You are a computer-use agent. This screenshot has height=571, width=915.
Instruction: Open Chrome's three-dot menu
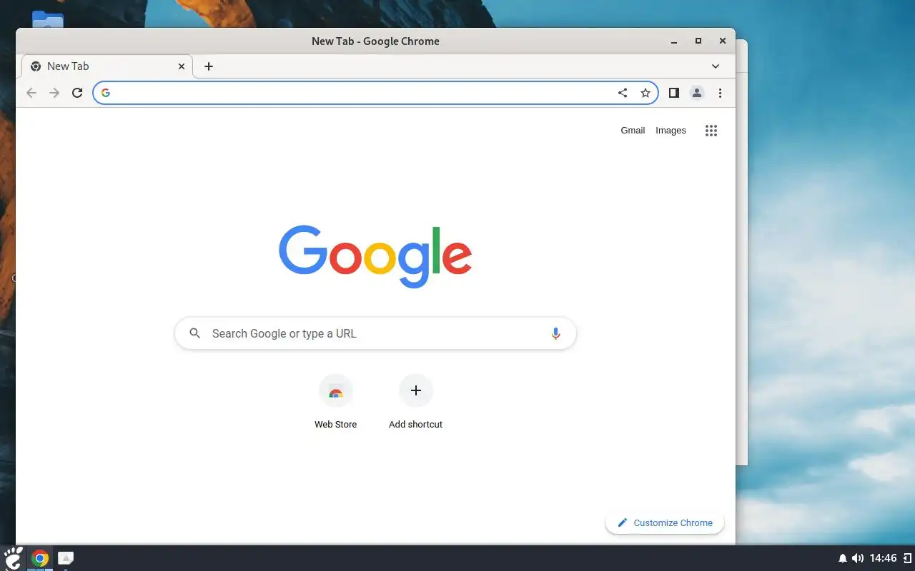720,93
